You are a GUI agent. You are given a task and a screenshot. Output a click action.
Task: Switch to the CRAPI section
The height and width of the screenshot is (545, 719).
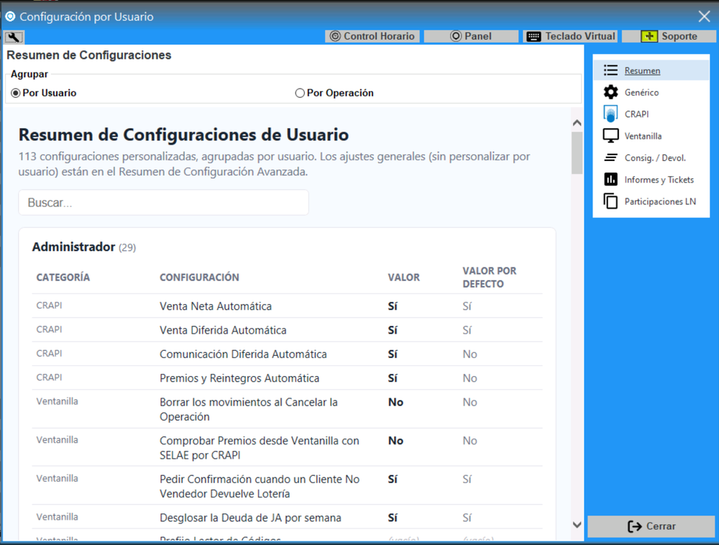point(651,114)
